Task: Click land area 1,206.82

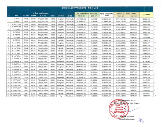Action: (33, 91)
